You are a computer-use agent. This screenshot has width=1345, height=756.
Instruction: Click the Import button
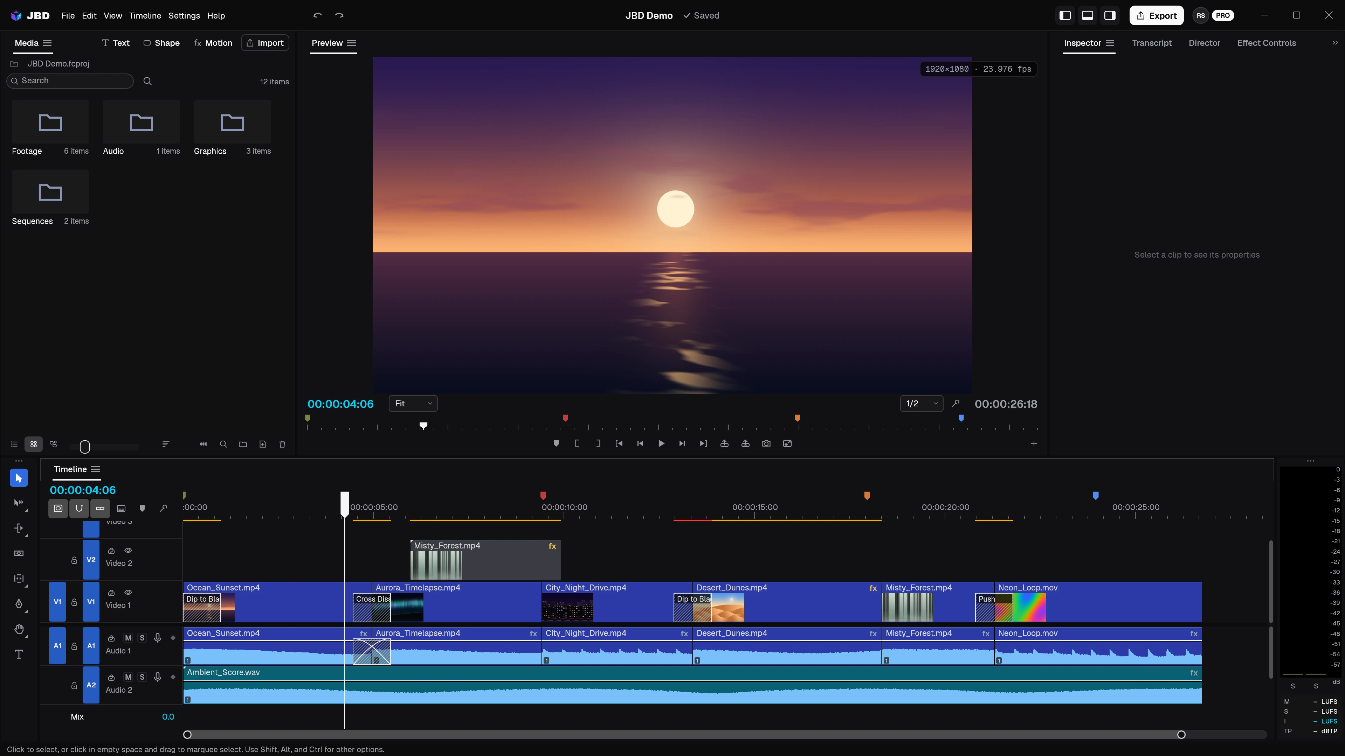tap(265, 43)
